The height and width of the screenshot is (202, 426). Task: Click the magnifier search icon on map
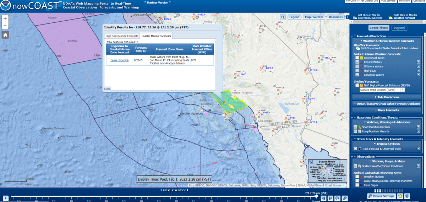(x=283, y=17)
